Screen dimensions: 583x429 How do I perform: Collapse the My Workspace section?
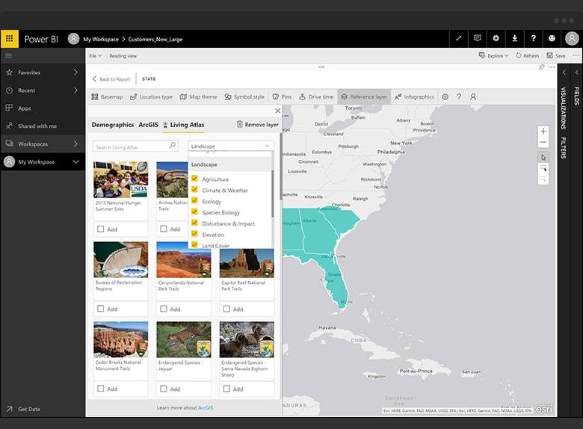click(75, 161)
